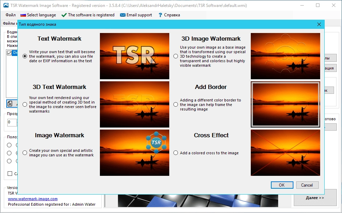Choose the Add Border radio option
The height and width of the screenshot is (213, 342).
[x=176, y=105]
